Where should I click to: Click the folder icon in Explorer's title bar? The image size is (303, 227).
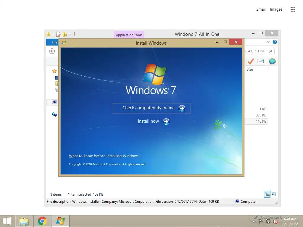coord(48,34)
